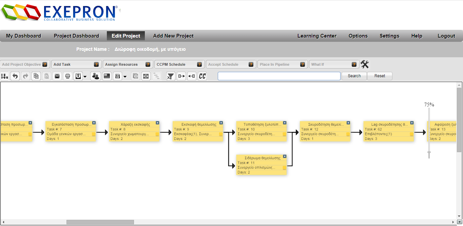
Task: Click the CCPM Schedule button
Action: [180, 64]
